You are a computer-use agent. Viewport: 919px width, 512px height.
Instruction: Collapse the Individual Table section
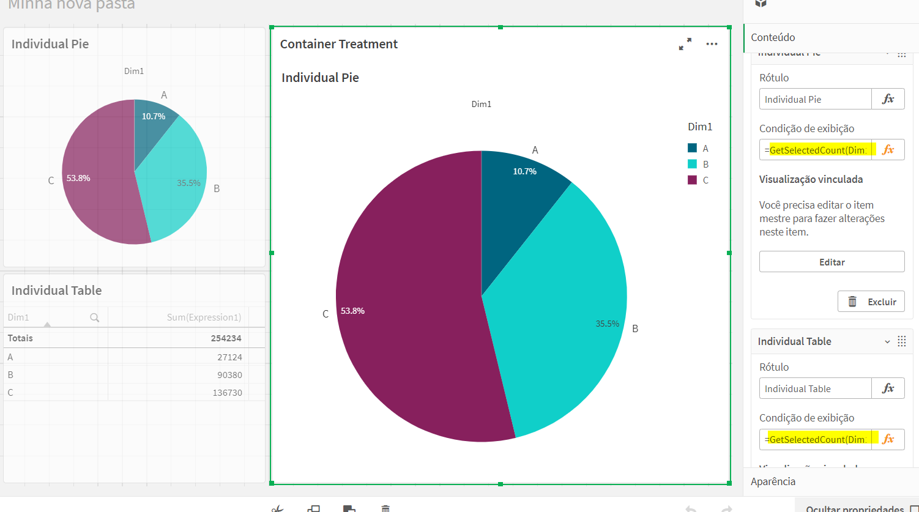click(888, 341)
